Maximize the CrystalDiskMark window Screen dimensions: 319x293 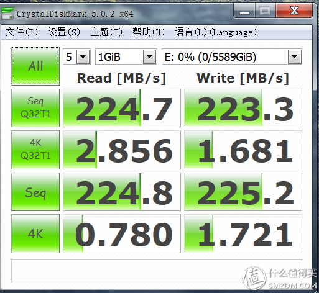coord(265,11)
